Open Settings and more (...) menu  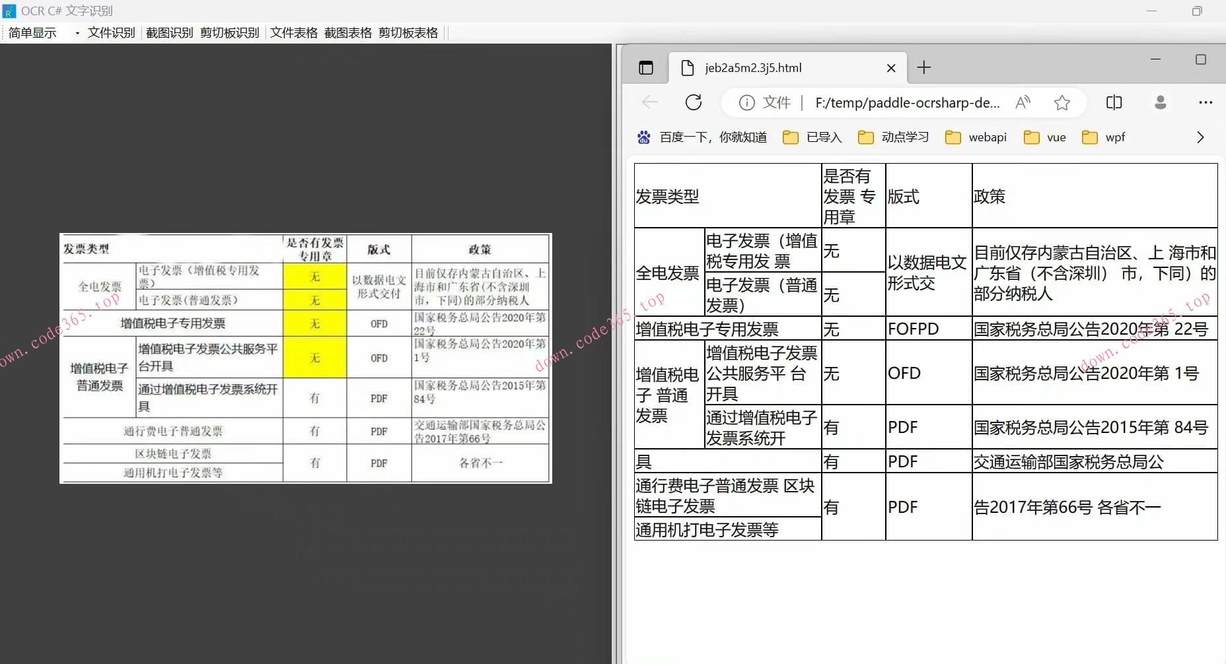coord(1206,102)
